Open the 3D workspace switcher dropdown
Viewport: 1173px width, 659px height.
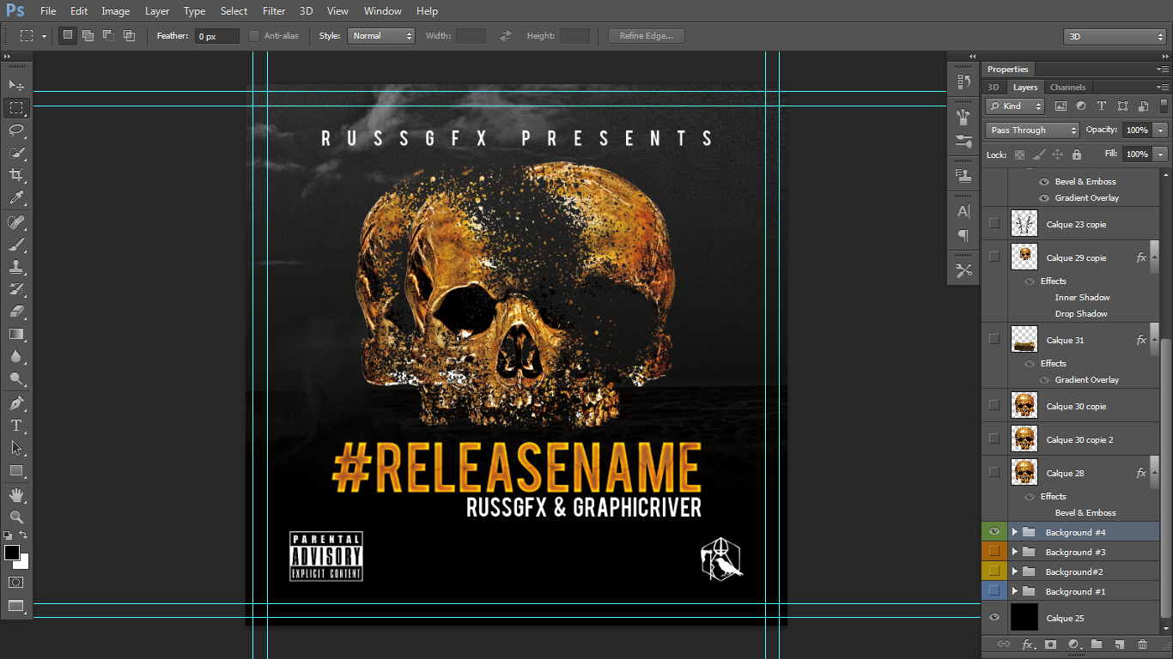1115,36
